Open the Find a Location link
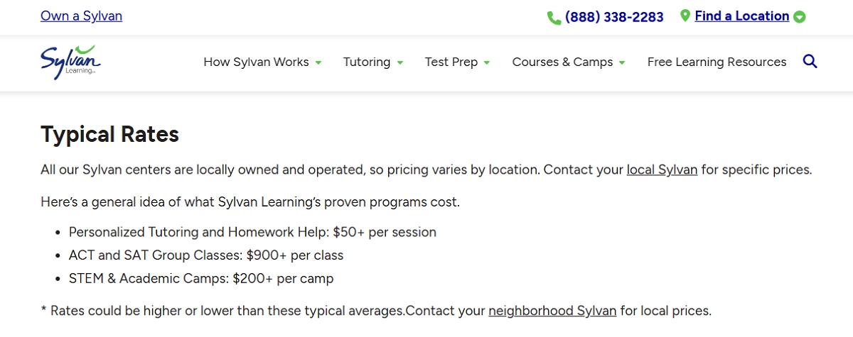 point(741,16)
